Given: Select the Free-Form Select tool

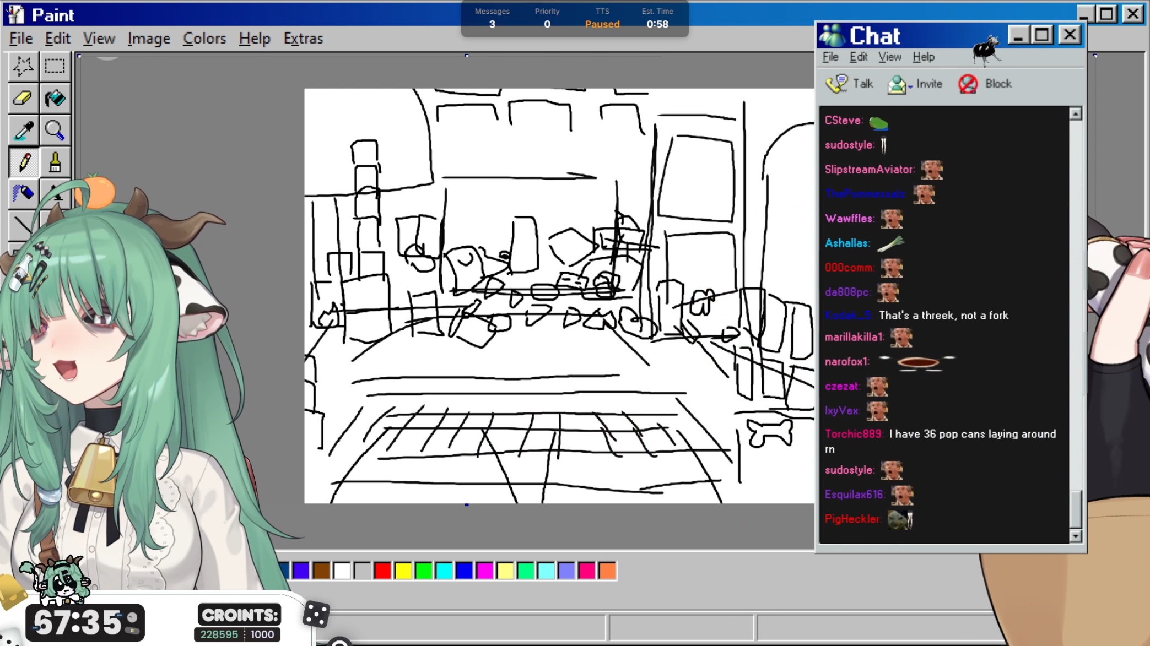Looking at the screenshot, I should pyautogui.click(x=23, y=66).
